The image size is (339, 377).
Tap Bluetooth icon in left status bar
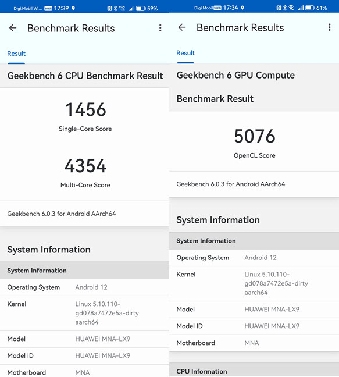coord(116,9)
